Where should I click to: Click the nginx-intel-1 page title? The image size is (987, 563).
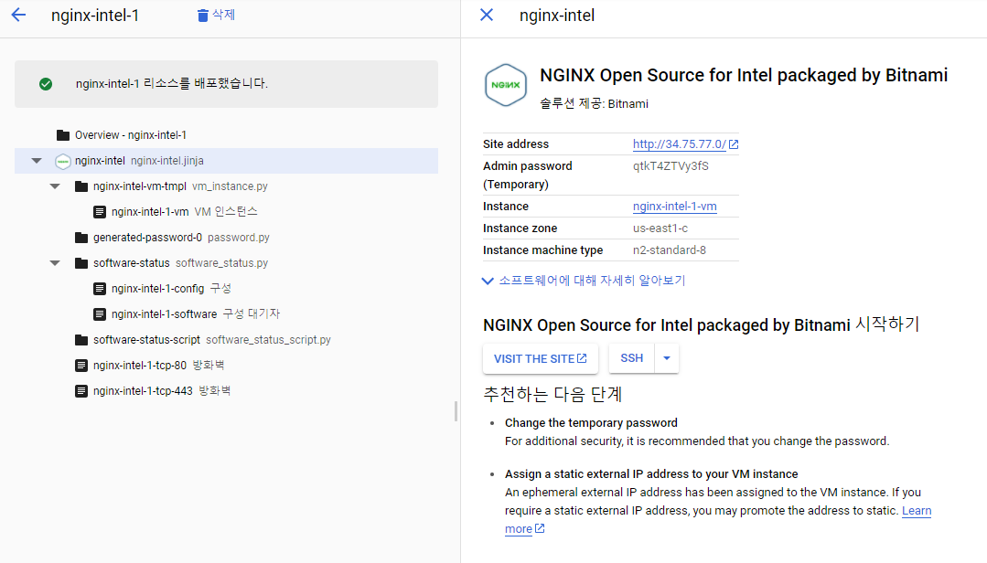coord(95,16)
